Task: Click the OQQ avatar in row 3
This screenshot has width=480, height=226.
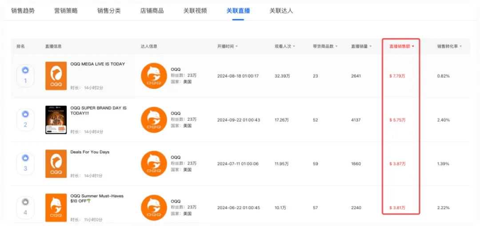Action: tap(154, 163)
